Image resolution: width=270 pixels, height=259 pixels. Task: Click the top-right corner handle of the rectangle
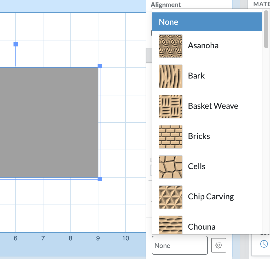pos(100,66)
